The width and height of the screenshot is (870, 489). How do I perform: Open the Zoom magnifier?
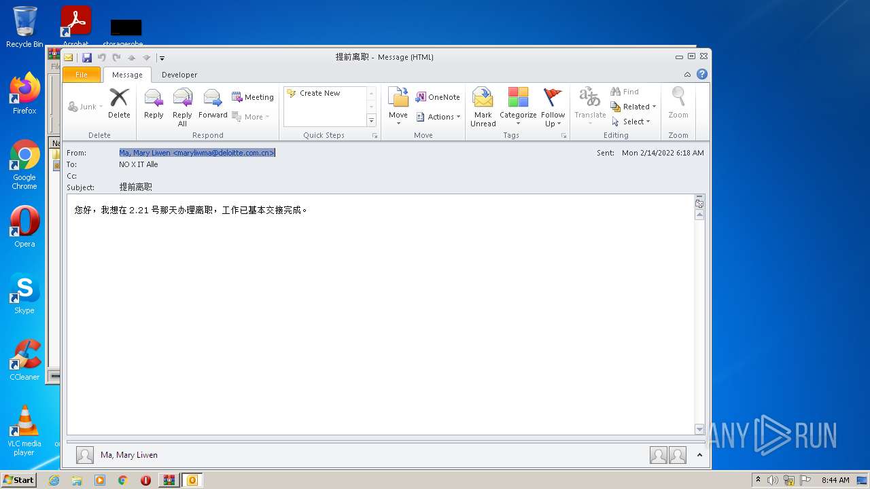click(678, 104)
